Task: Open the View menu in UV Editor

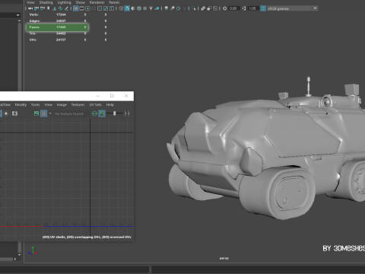Action: point(48,105)
